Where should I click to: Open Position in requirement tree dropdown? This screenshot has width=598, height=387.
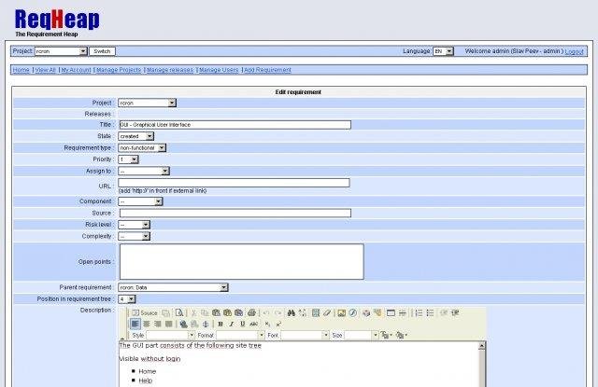point(127,299)
